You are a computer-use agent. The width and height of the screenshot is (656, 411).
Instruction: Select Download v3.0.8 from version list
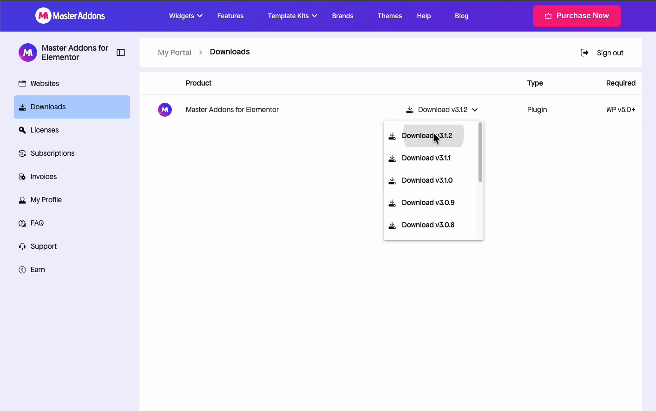tap(430, 225)
